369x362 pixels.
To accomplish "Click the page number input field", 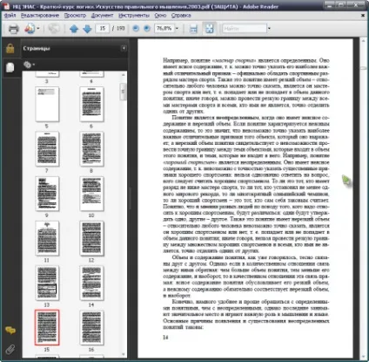I will (103, 29).
